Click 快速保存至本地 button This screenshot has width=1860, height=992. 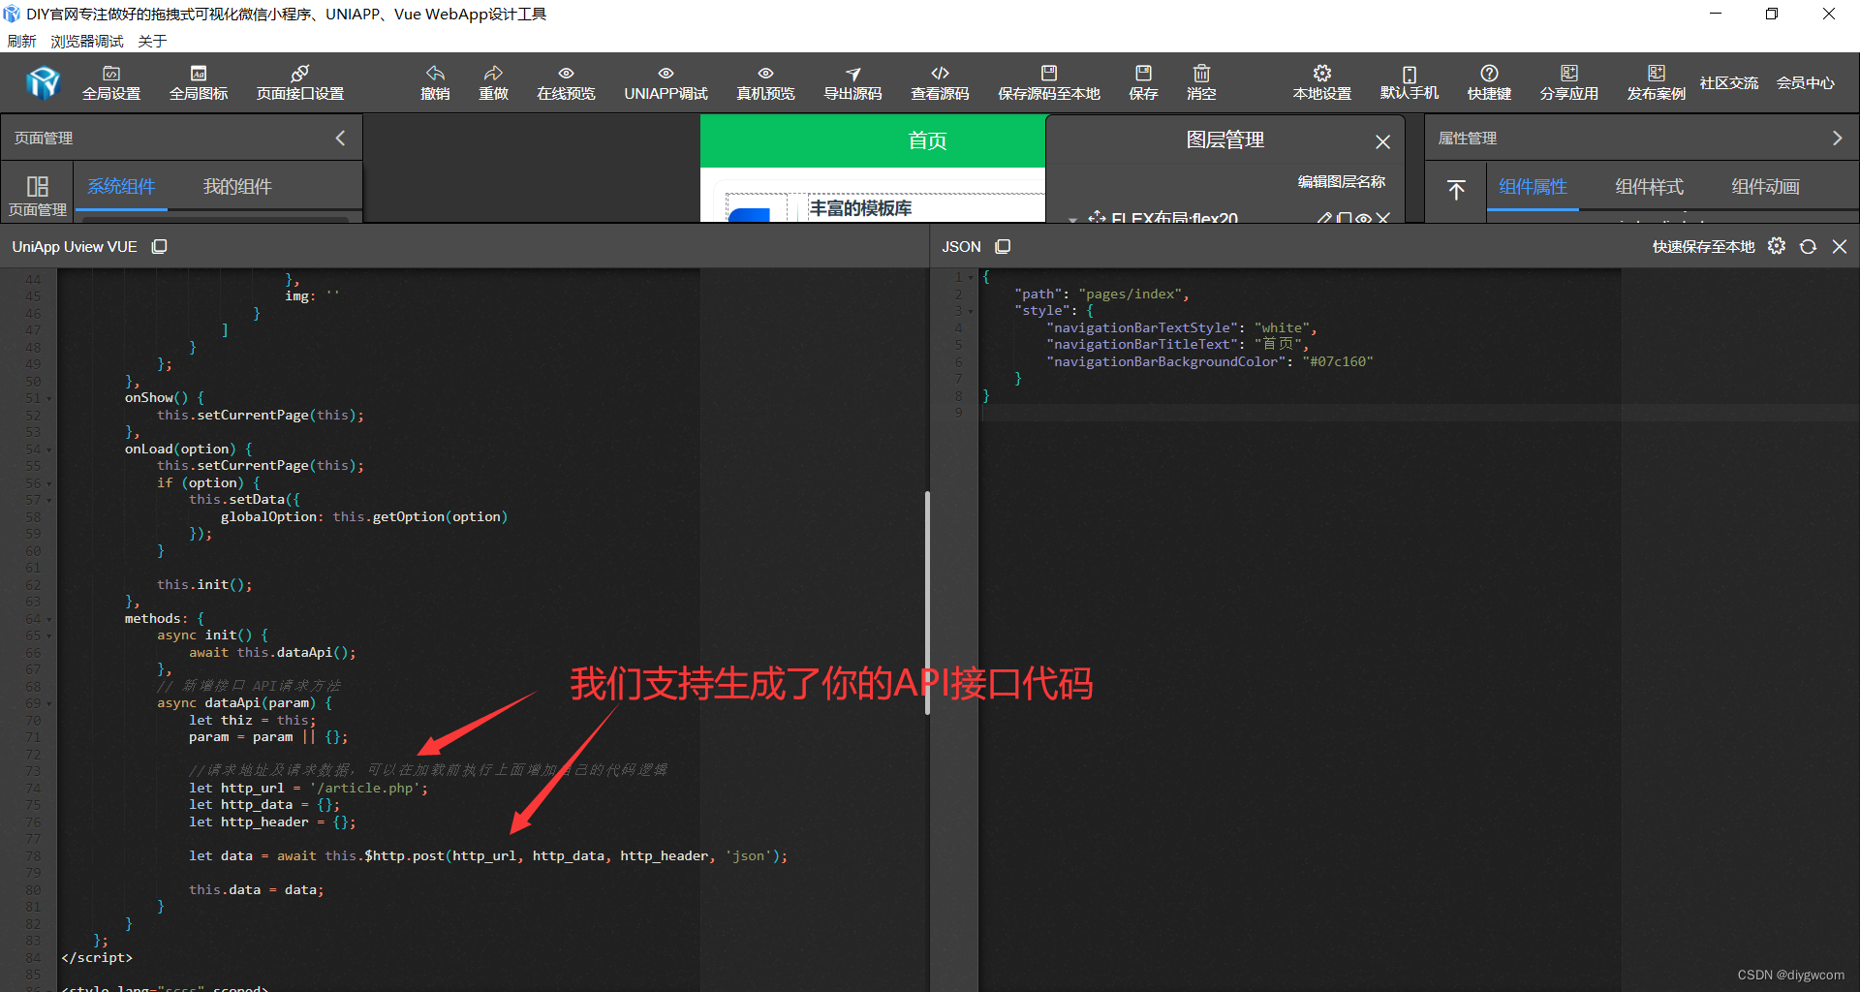[x=1703, y=247]
